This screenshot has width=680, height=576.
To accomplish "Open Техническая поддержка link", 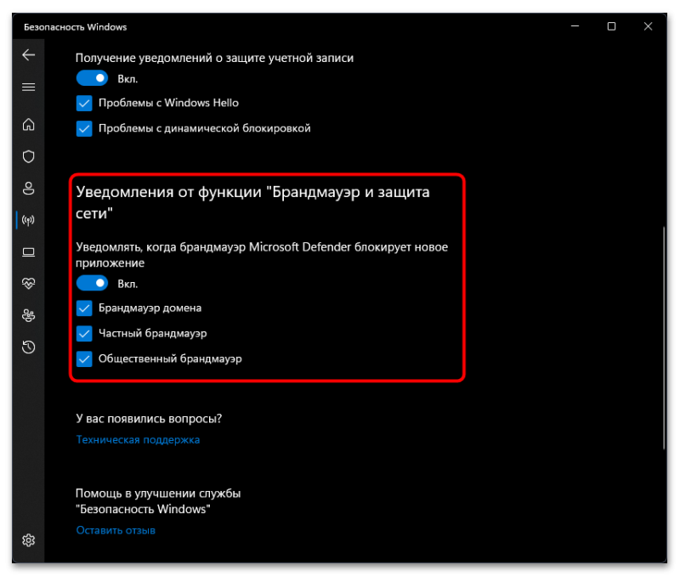I will [138, 440].
